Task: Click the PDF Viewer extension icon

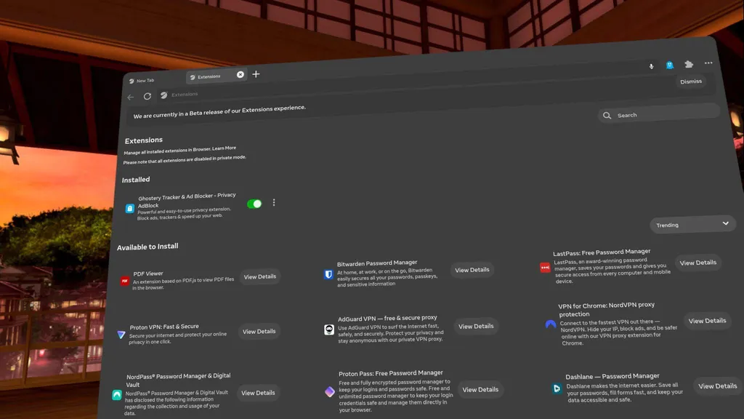Action: 124,280
